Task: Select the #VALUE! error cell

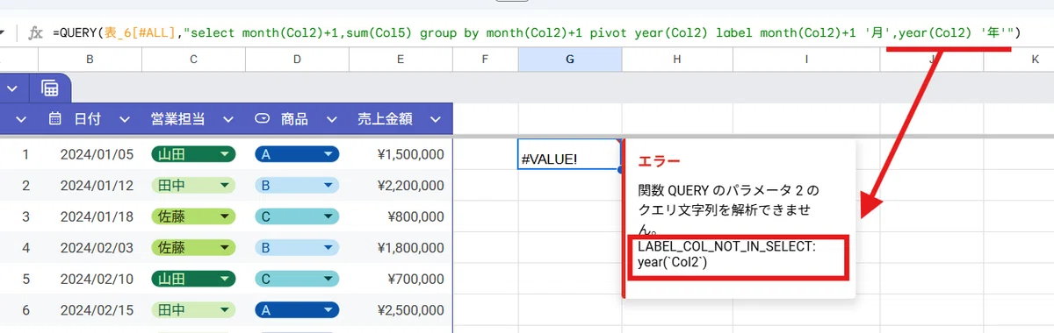Action: tap(569, 154)
